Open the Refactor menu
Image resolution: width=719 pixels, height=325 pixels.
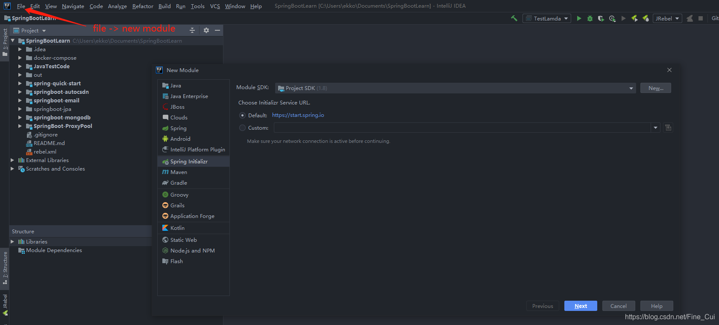143,6
